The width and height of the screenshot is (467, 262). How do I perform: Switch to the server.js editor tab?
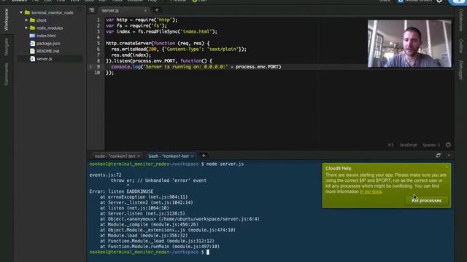point(110,10)
